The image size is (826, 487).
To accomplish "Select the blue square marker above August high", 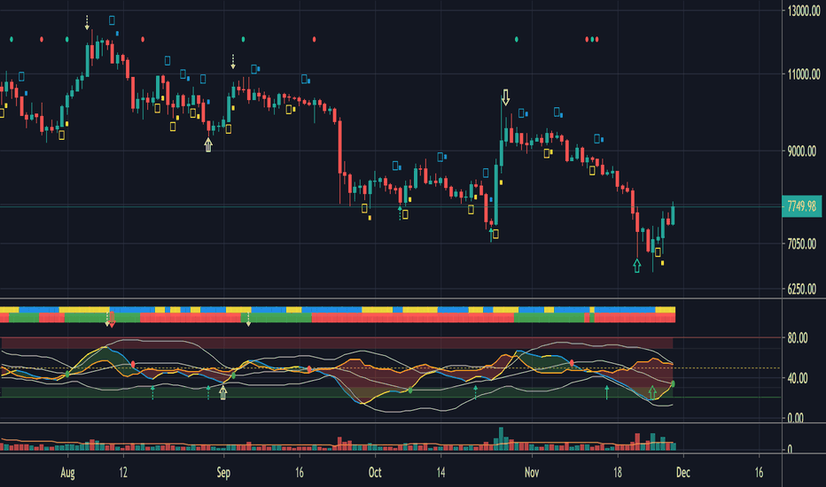I will 112,20.
